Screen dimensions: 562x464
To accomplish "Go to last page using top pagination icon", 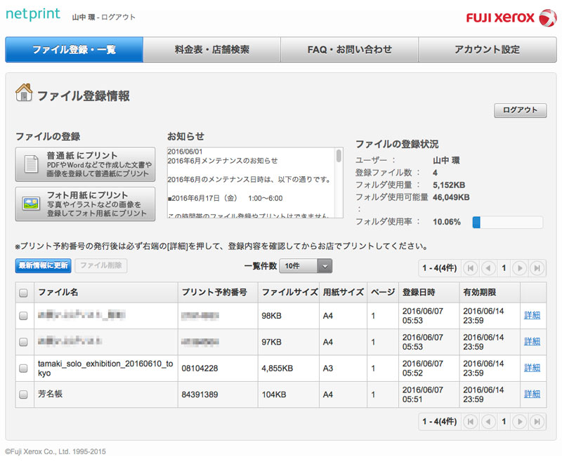I will click(537, 267).
